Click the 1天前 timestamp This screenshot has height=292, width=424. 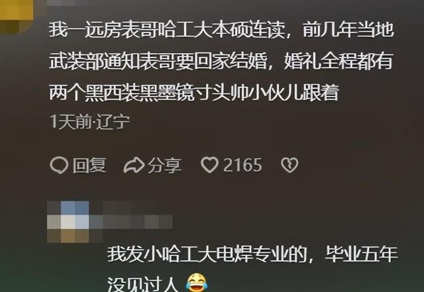click(x=71, y=122)
